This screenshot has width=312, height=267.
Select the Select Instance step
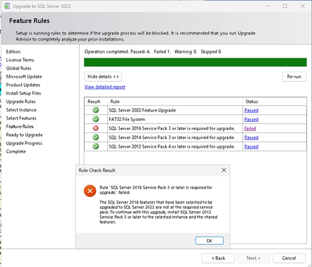(21, 110)
